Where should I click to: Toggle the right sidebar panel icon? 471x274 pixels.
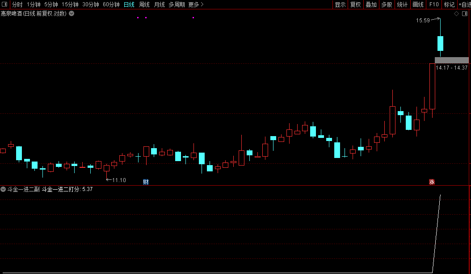coord(465,13)
